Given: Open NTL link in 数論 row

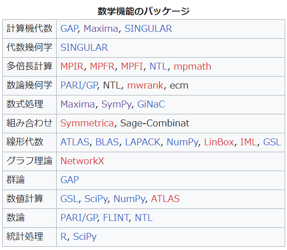Looking at the screenshot, I should tap(144, 218).
